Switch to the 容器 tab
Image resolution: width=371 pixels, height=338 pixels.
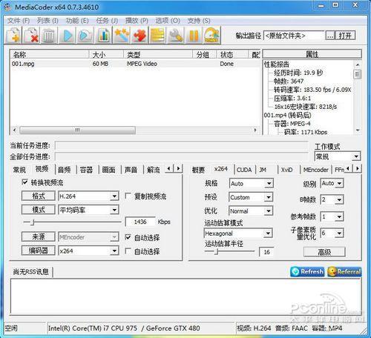pos(86,170)
